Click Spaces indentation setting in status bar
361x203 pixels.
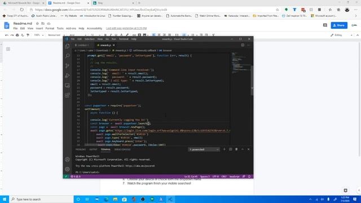tap(205, 176)
